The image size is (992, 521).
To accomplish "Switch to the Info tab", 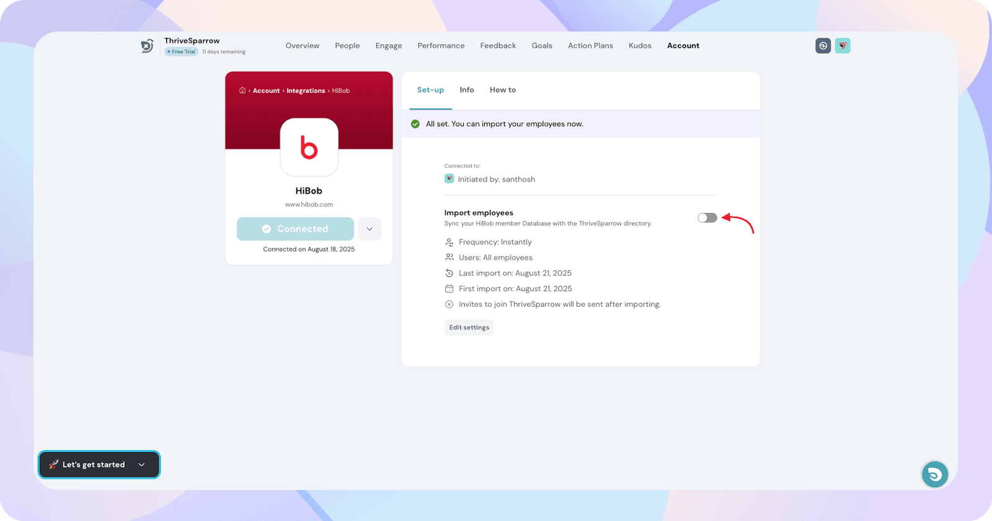I will (467, 90).
